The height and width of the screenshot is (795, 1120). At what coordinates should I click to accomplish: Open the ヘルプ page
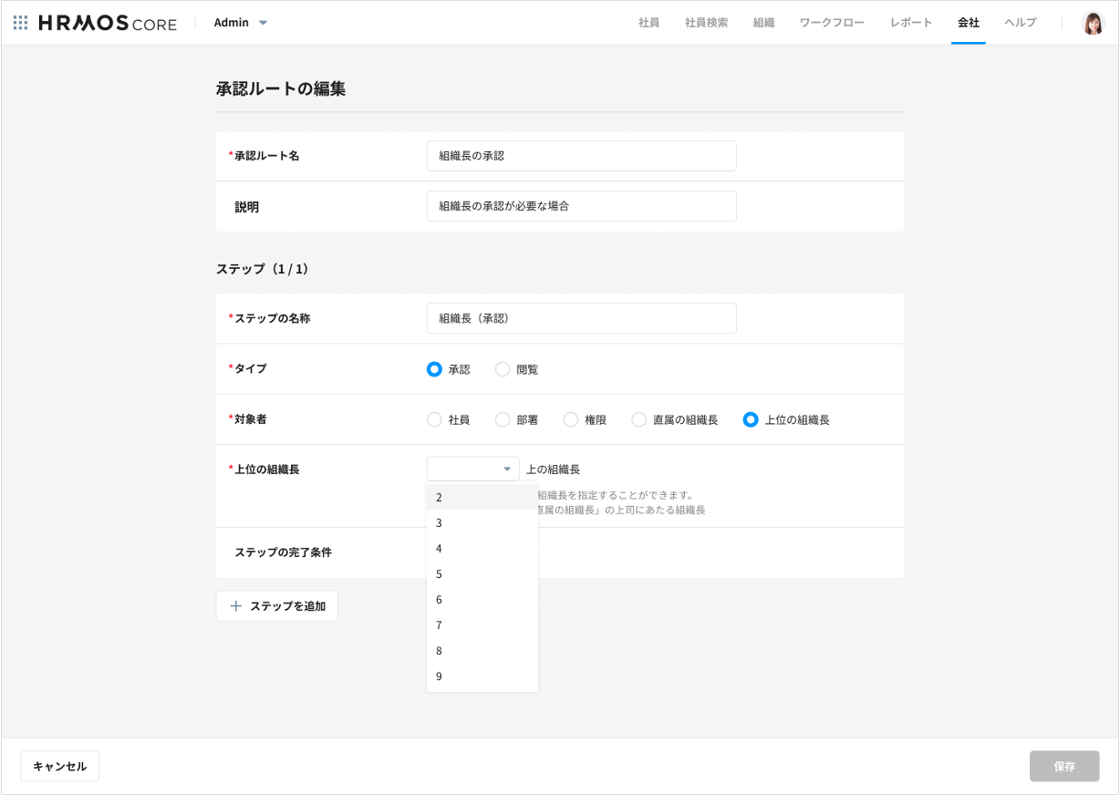click(1020, 22)
